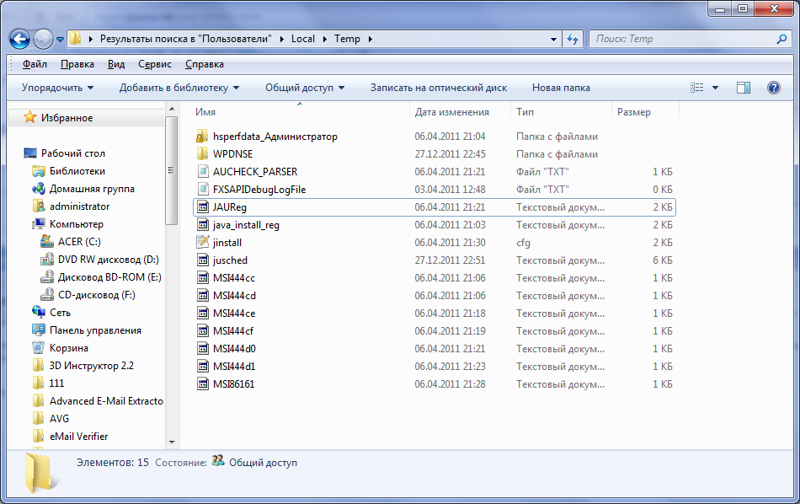Open the view options dropdown arrow

tap(715, 88)
